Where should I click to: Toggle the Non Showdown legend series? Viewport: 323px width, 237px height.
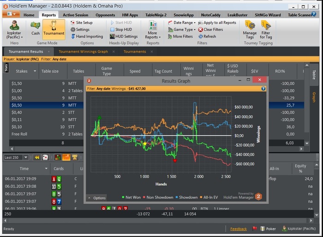[x=158, y=197]
